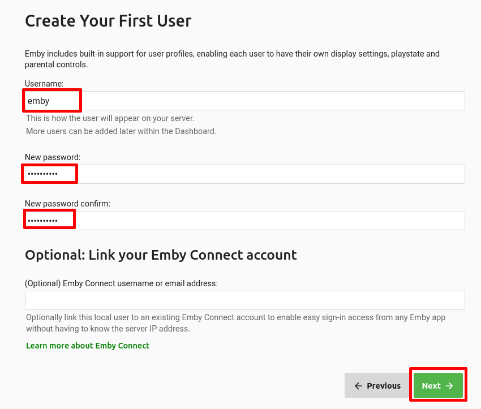Image resolution: width=481 pixels, height=409 pixels.
Task: Click the left arrow icon on Previous
Action: pos(358,386)
